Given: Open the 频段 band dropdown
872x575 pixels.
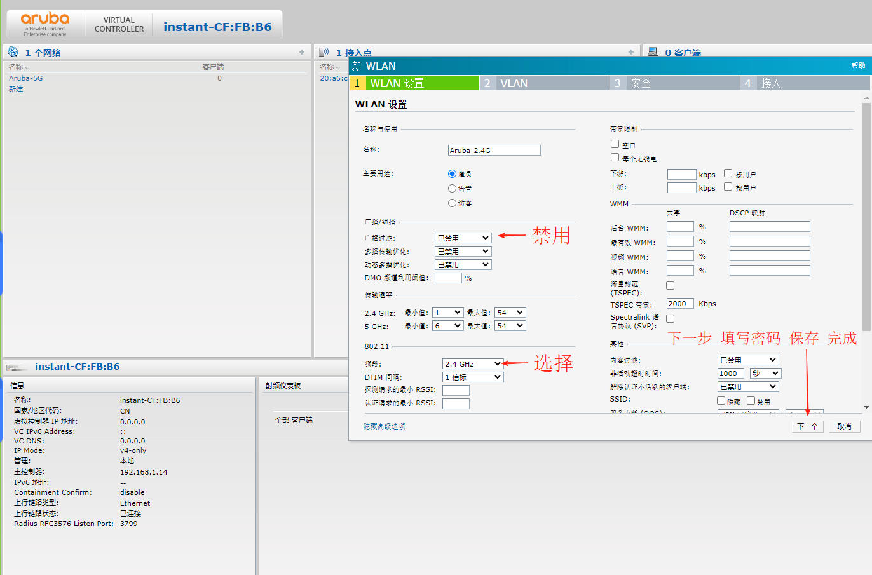Looking at the screenshot, I should pyautogui.click(x=473, y=363).
